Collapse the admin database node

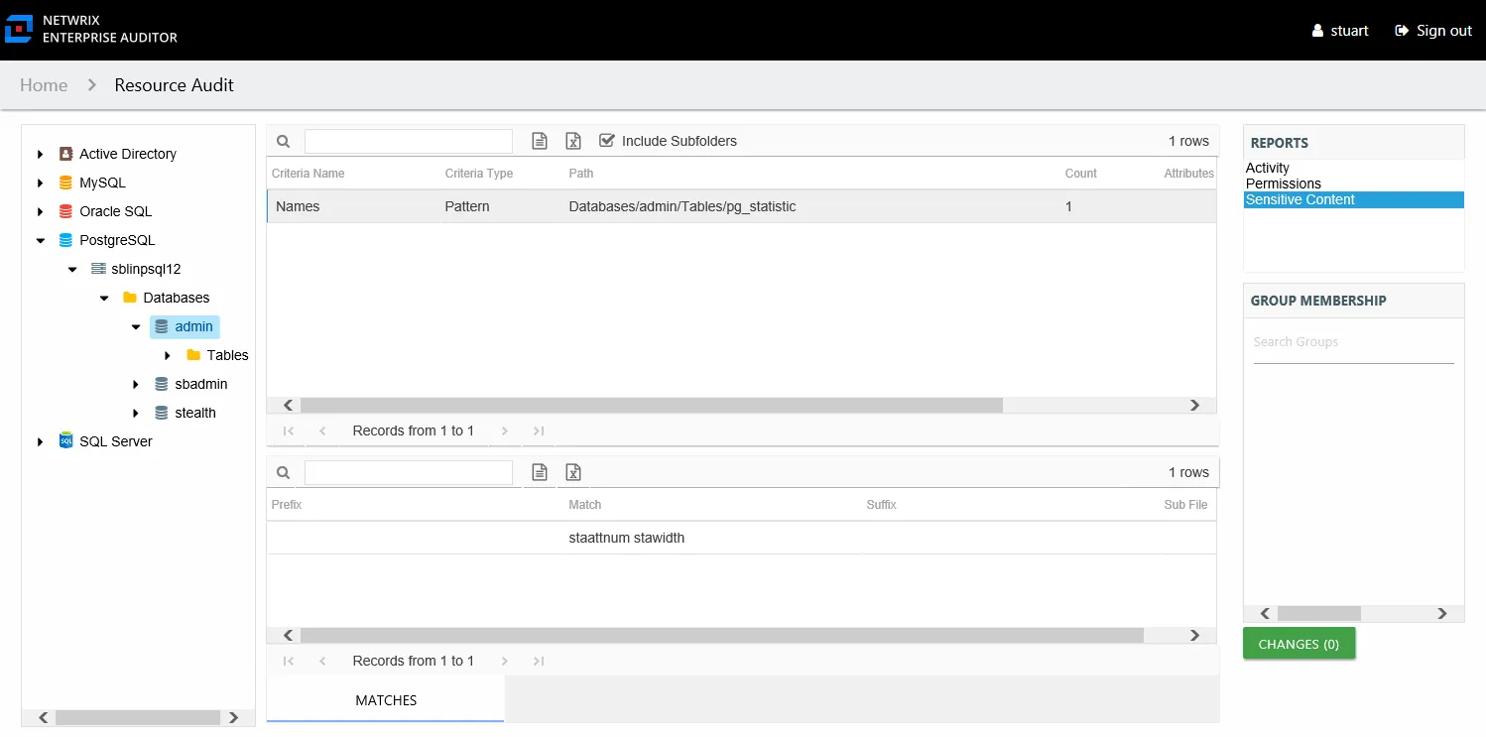[x=136, y=326]
